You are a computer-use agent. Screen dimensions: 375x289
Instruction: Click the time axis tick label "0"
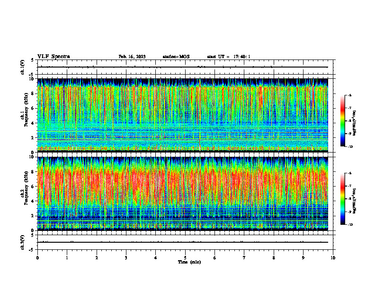pos(37,258)
